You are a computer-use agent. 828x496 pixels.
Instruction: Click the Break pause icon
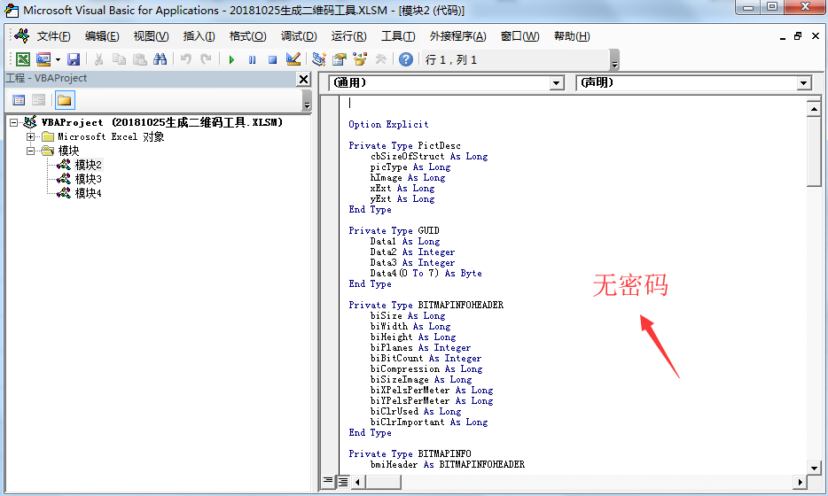tap(252, 59)
